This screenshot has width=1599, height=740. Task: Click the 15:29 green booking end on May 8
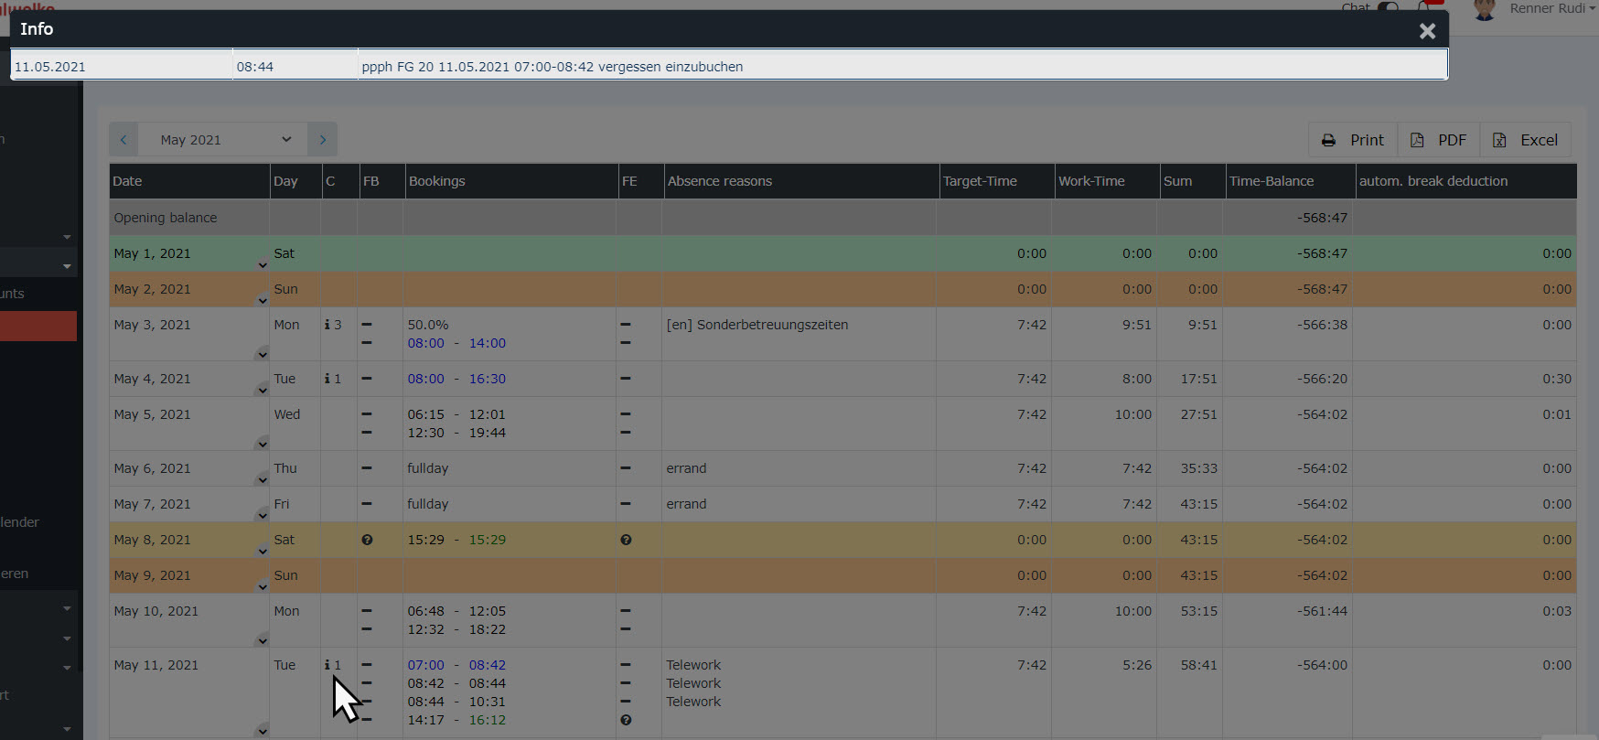(488, 540)
